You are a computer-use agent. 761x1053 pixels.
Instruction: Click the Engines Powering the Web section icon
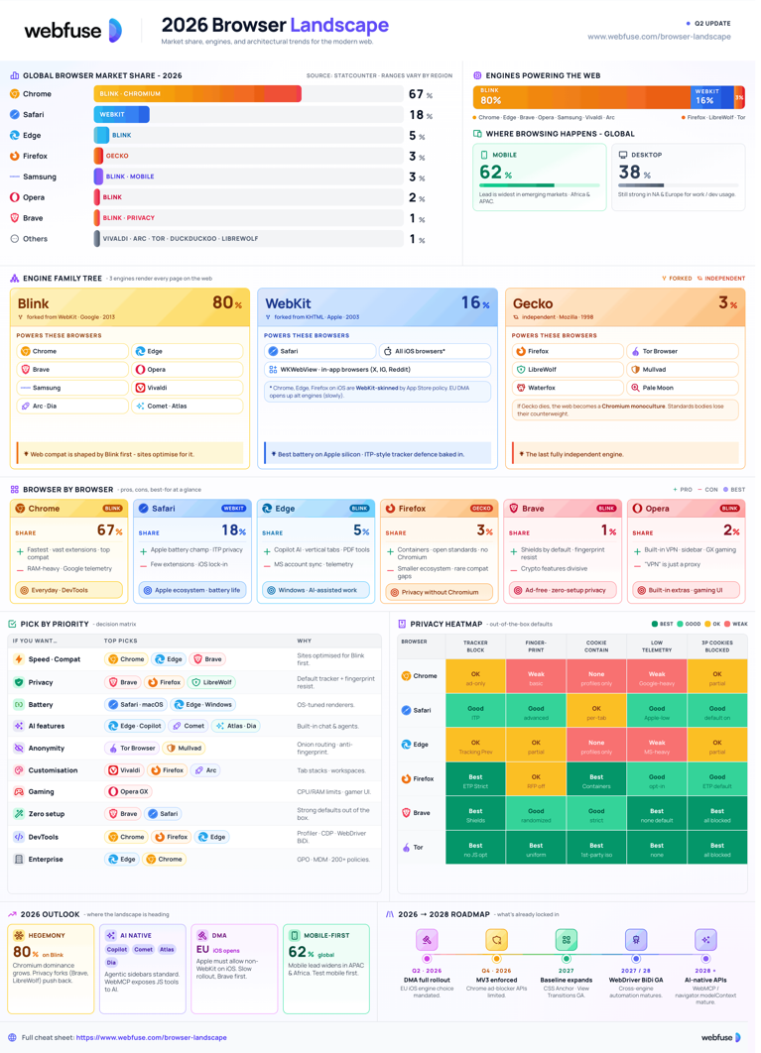(x=477, y=75)
